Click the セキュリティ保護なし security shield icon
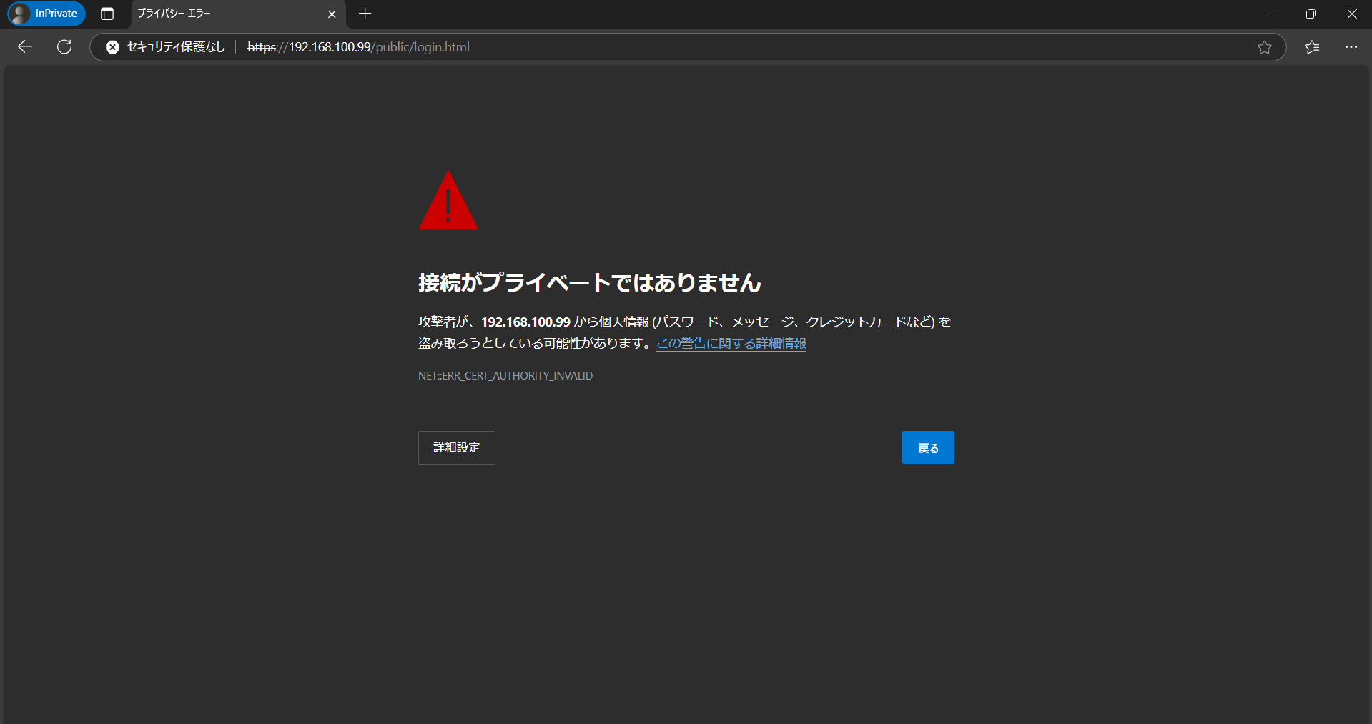The height and width of the screenshot is (724, 1372). 112,47
